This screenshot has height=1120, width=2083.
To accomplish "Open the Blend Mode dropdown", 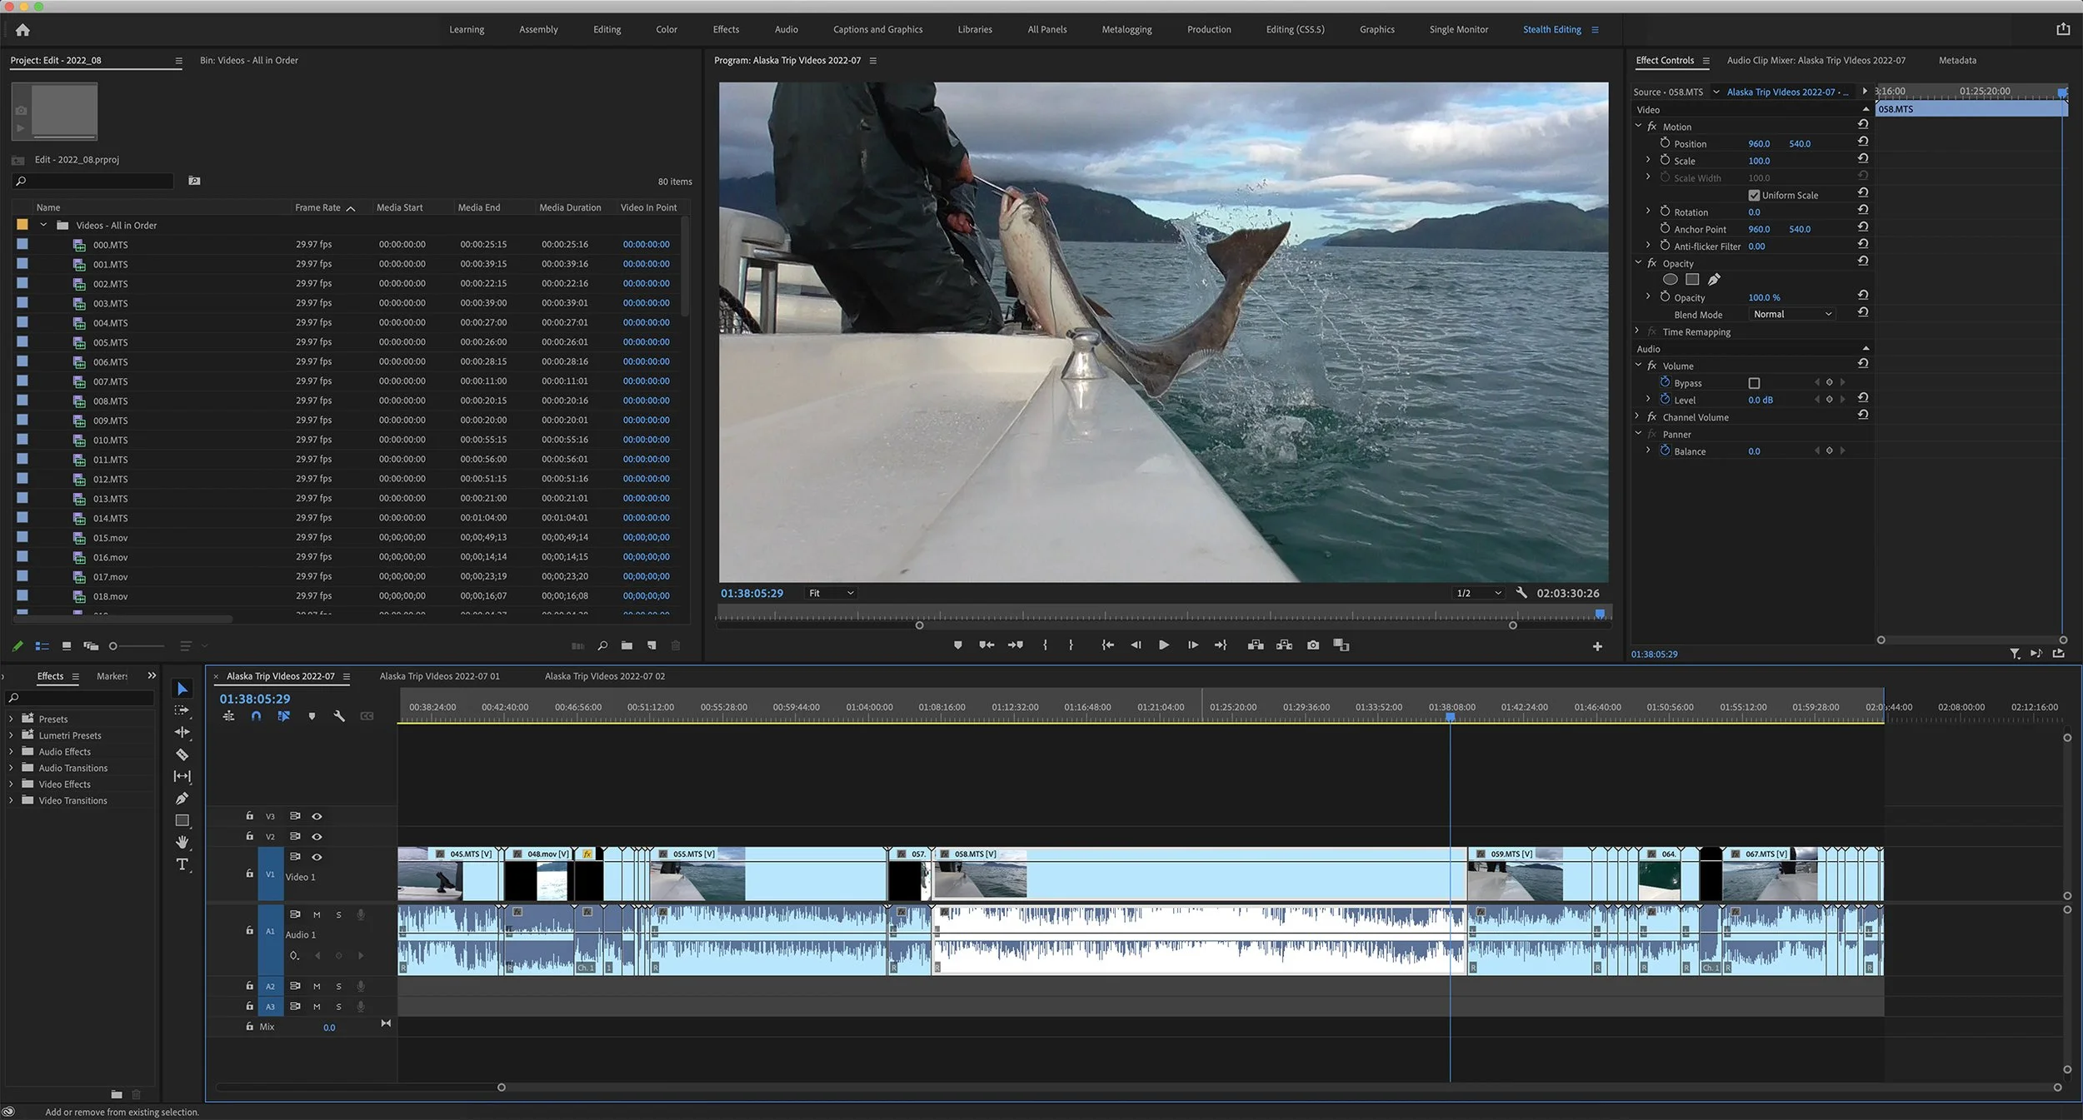I will 1791,314.
